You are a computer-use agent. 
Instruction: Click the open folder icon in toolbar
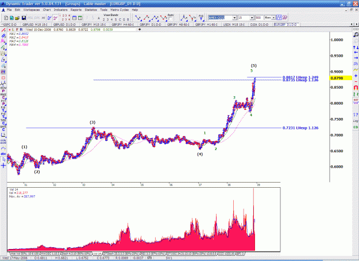coord(17,18)
